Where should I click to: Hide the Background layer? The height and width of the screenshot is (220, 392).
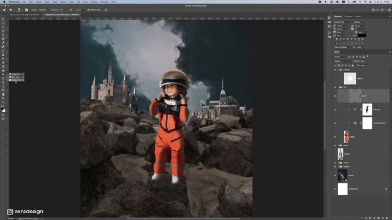pyautogui.click(x=335, y=189)
